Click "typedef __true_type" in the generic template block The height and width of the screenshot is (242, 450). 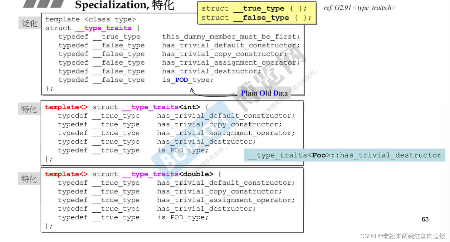point(99,37)
